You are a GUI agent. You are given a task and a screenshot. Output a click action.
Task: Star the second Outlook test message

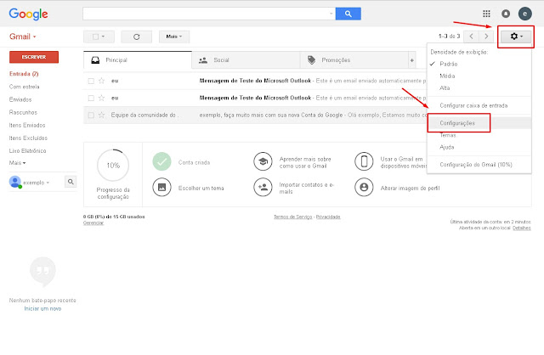(101, 98)
